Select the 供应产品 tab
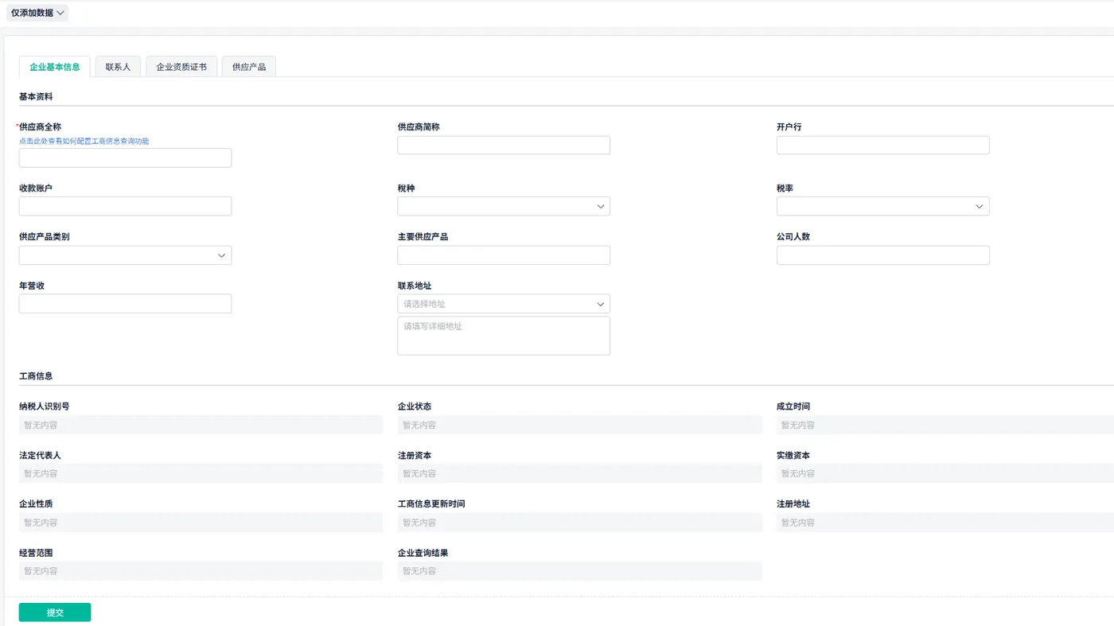The height and width of the screenshot is (626, 1114). 249,67
